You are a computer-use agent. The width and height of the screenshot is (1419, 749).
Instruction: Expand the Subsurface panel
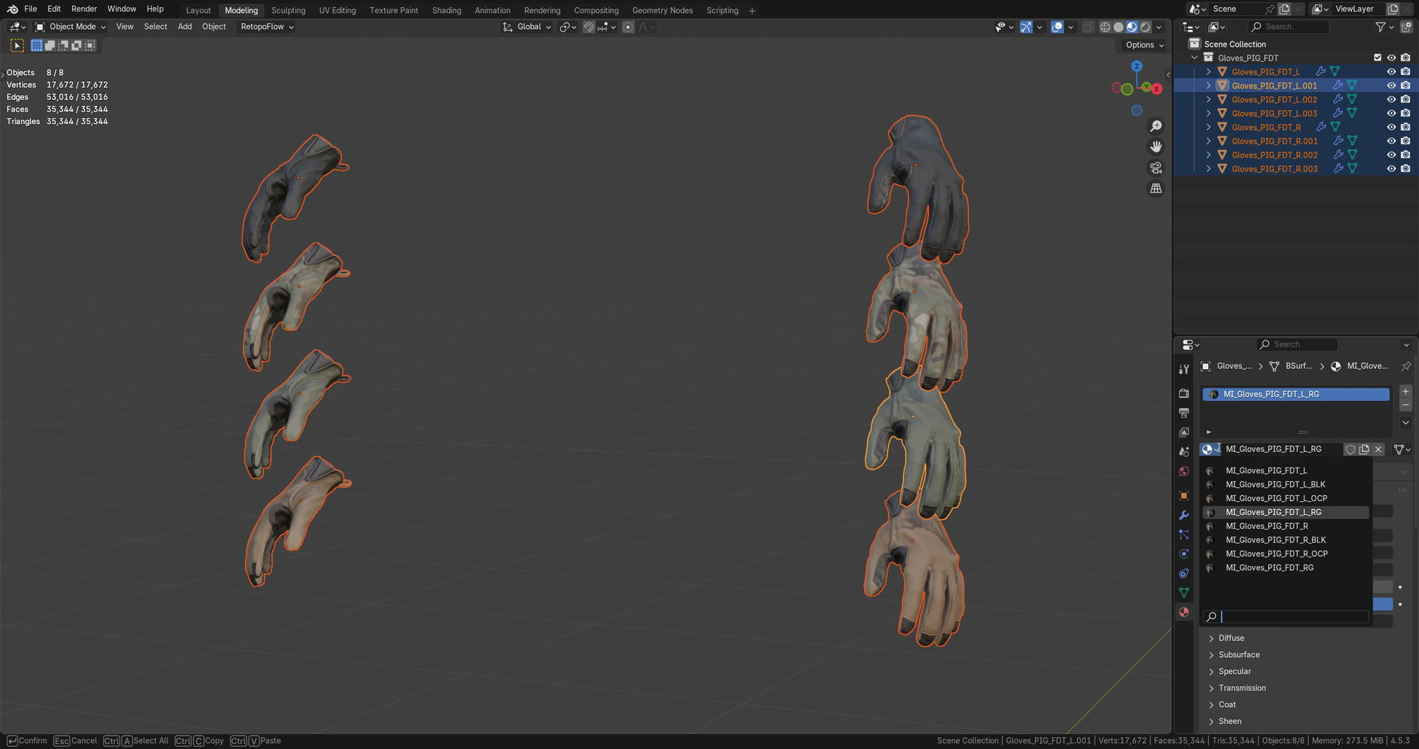[x=1238, y=655]
